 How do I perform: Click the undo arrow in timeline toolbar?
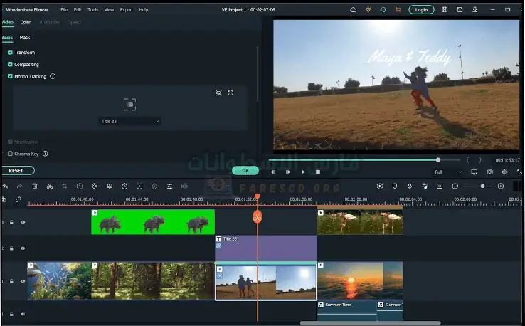point(5,186)
